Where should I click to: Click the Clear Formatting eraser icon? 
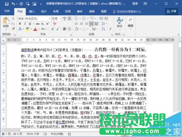[55, 24]
